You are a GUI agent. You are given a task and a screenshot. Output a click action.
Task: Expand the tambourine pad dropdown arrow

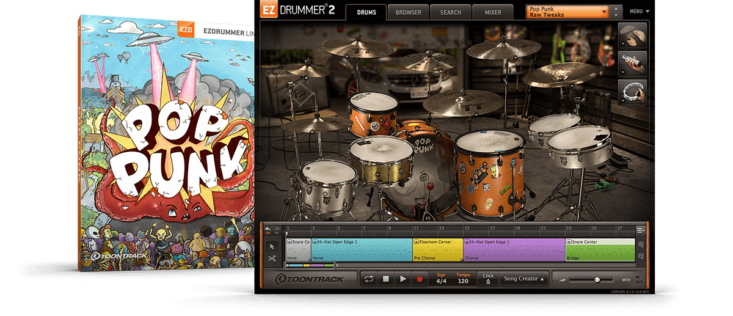point(622,101)
